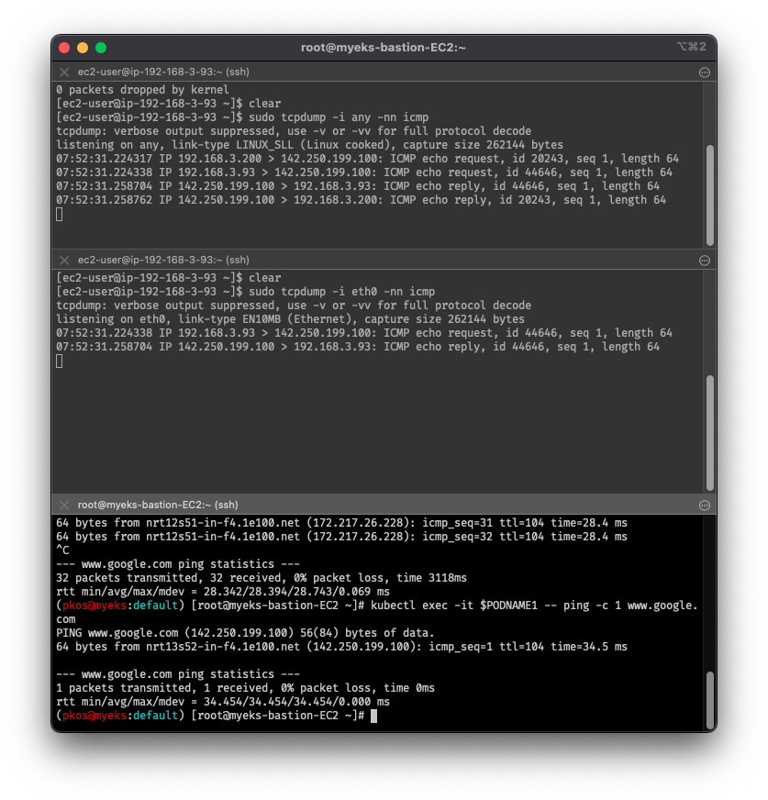Click 'sudo tcpdump -i eth0 -nn icmp' command
The image size is (768, 800).
(341, 292)
